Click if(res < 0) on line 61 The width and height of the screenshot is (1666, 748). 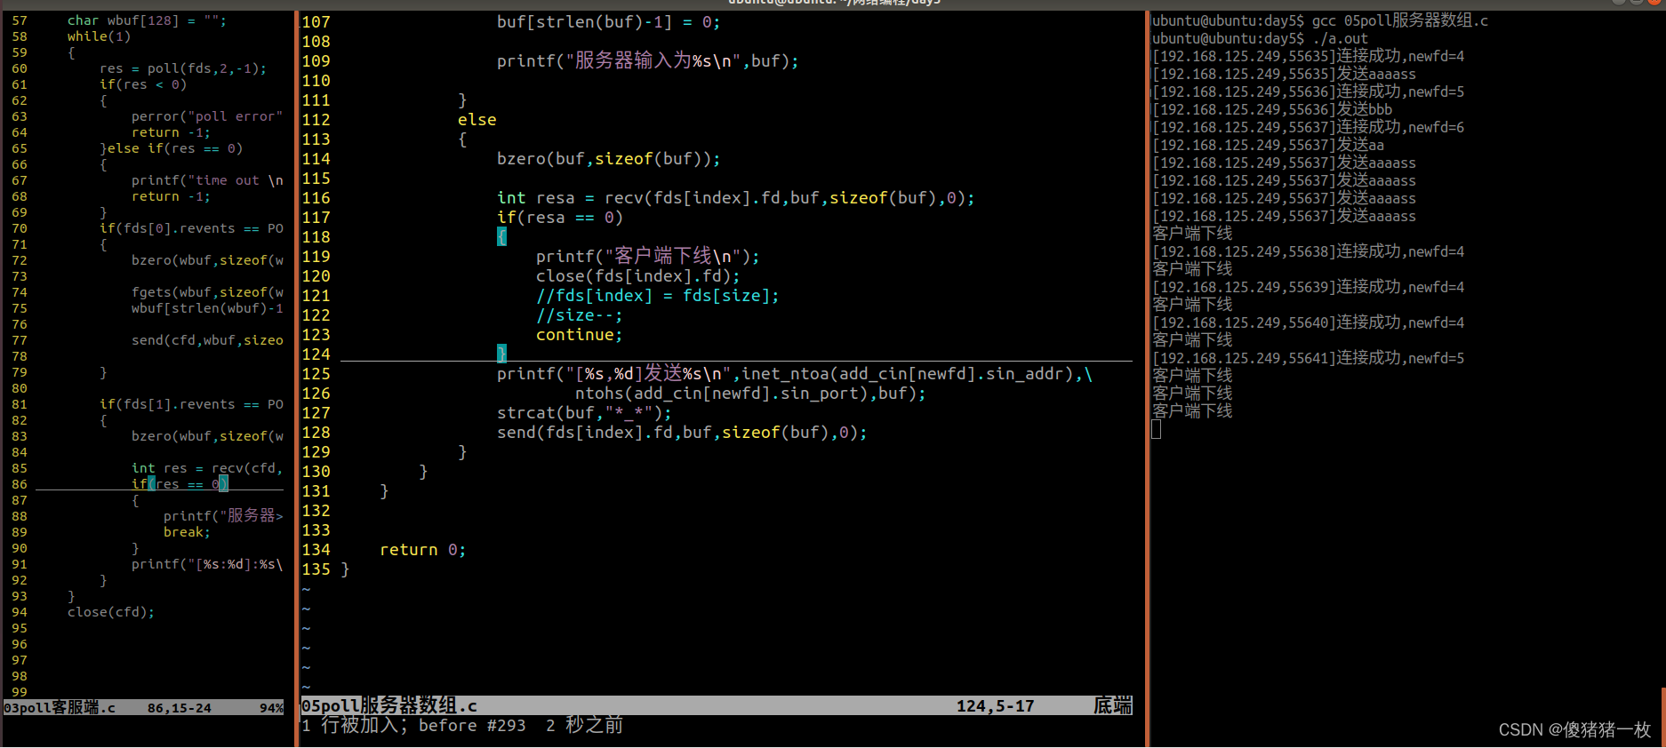(143, 84)
